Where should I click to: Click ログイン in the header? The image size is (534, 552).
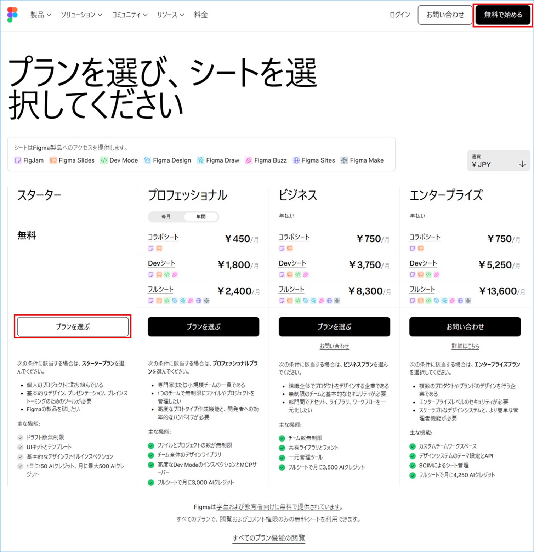click(x=400, y=15)
